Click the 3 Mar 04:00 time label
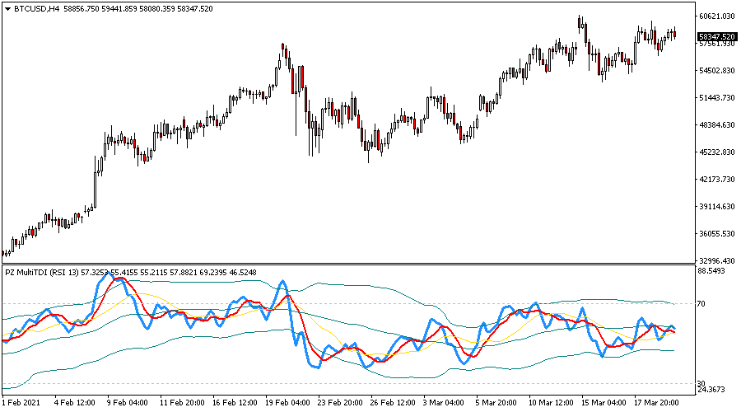 tap(441, 403)
